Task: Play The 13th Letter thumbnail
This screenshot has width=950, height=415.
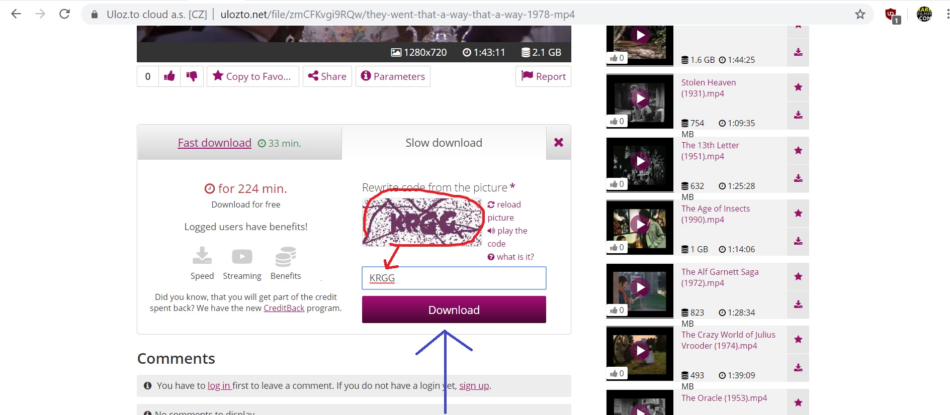Action: coord(640,161)
